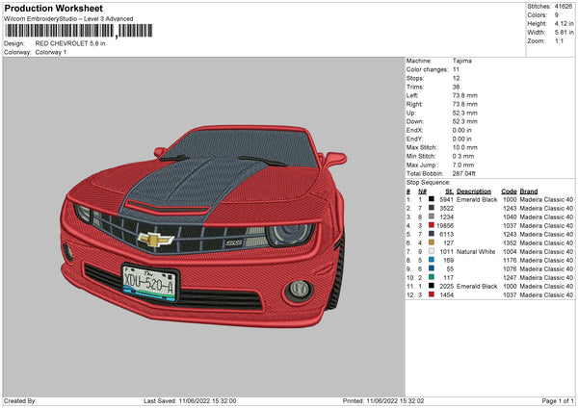Select the green swatch in stop 10
The width and height of the screenshot is (578, 408).
(x=433, y=277)
